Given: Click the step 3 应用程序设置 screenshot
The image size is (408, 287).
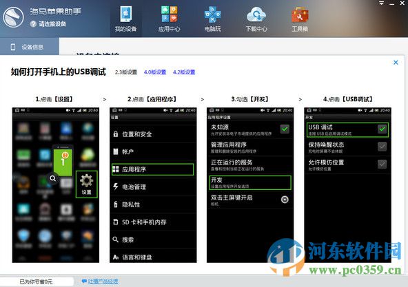Looking at the screenshot, I should pyautogui.click(x=250, y=185).
